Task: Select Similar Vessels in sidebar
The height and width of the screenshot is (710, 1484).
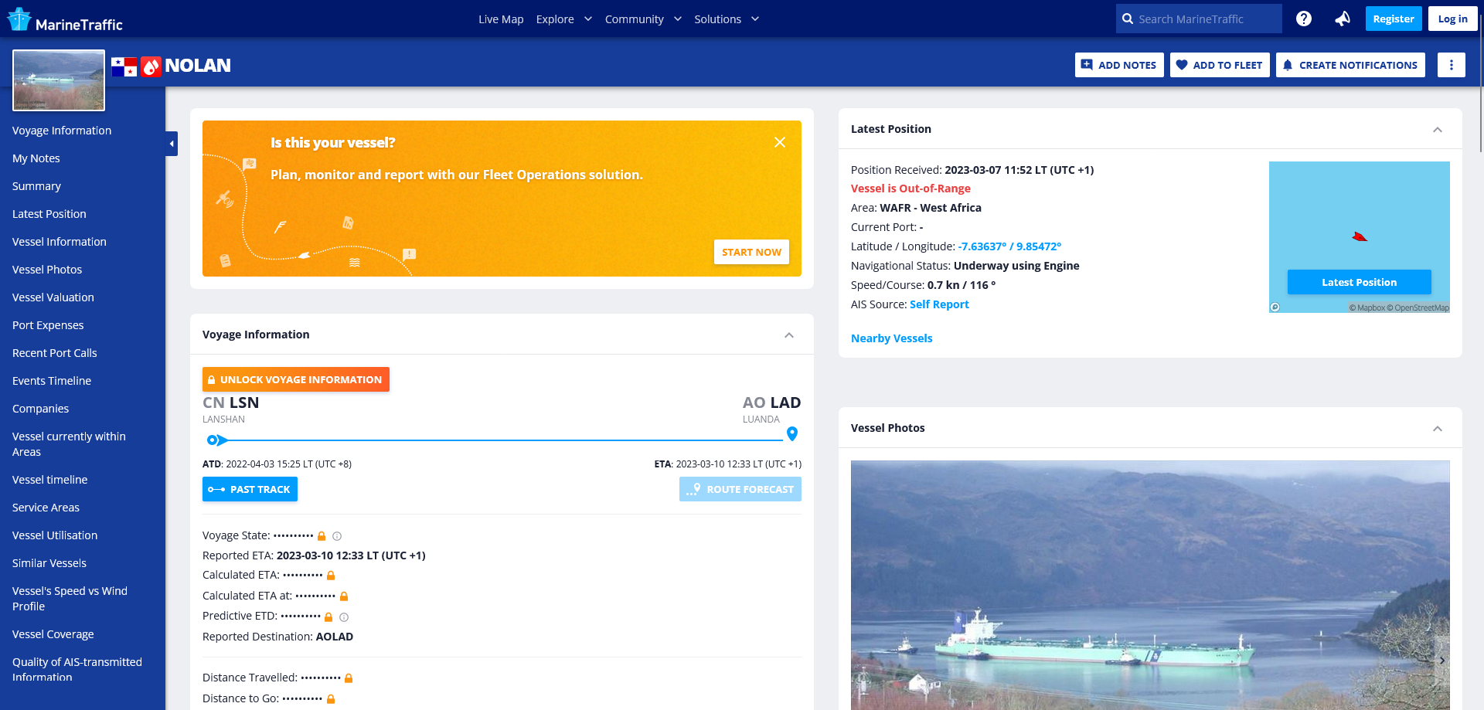Action: 49,563
